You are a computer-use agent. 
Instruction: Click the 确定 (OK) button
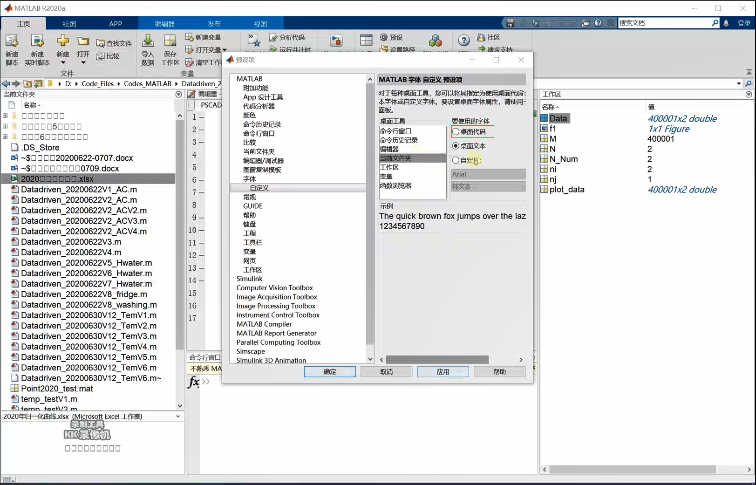(329, 371)
